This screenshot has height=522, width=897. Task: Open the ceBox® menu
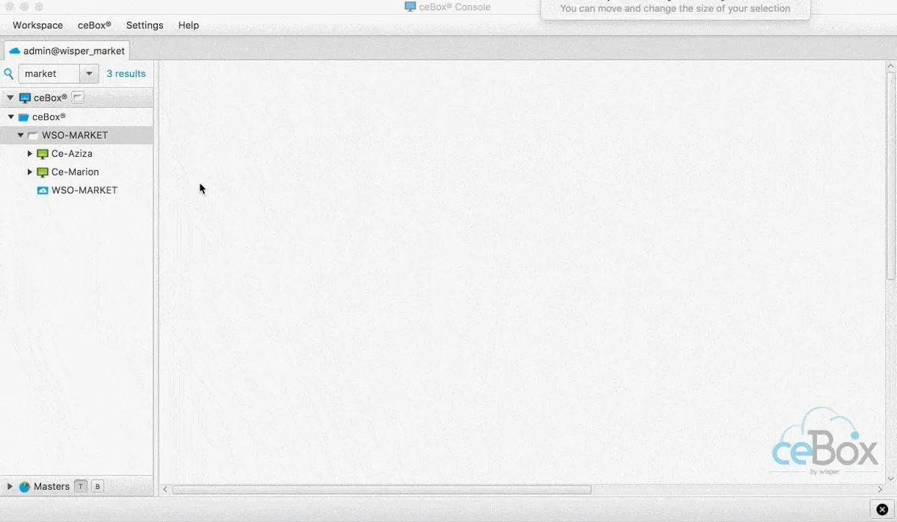click(94, 25)
